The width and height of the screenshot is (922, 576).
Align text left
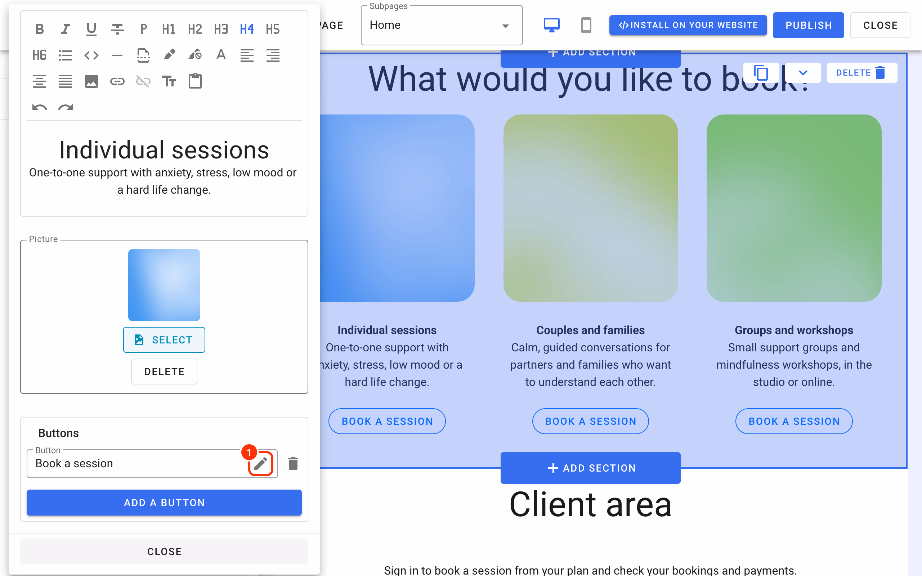246,55
